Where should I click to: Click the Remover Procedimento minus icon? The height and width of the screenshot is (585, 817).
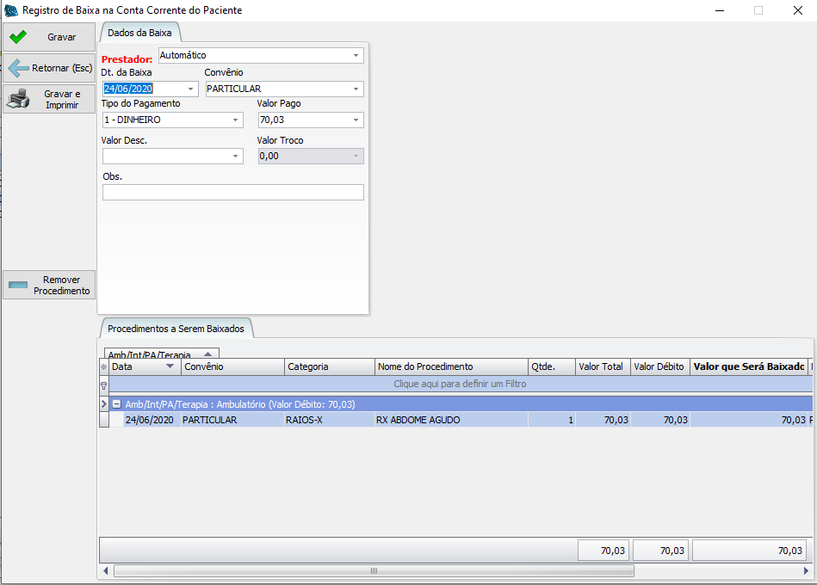tap(18, 285)
